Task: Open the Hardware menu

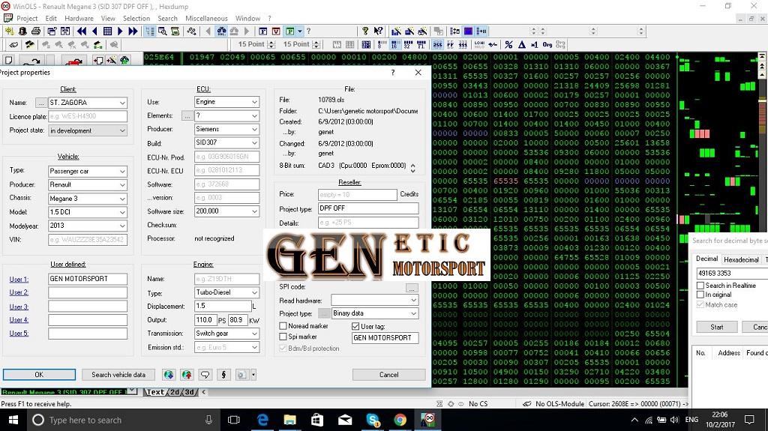Action: [x=79, y=18]
